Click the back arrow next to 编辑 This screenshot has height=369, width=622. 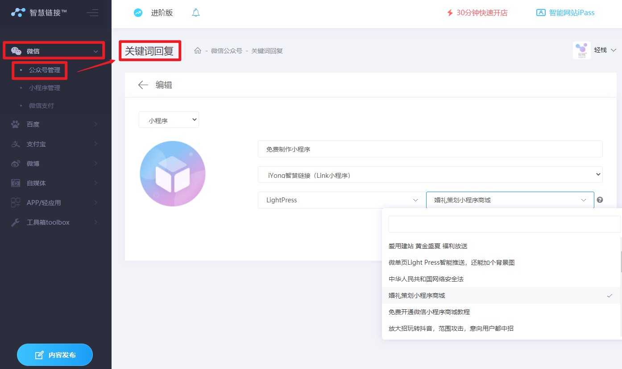click(x=143, y=85)
